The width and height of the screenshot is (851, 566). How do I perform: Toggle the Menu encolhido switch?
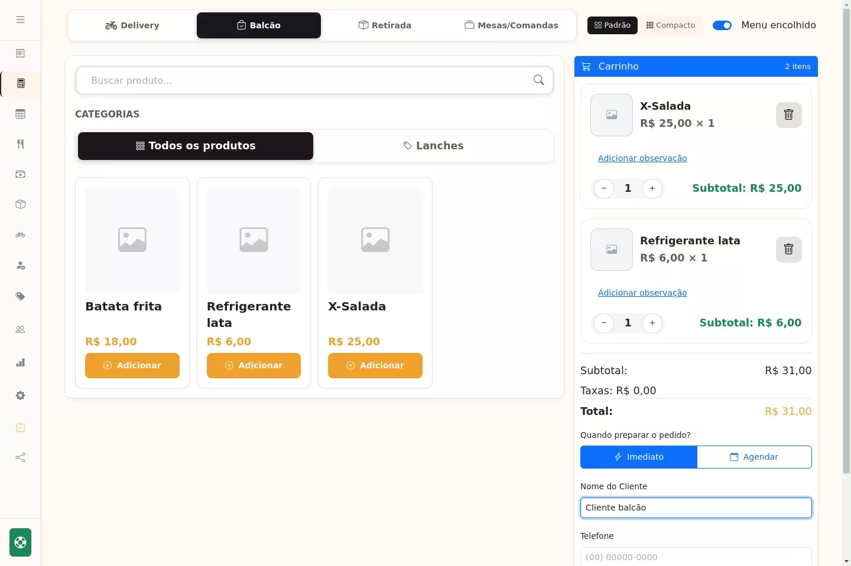click(722, 25)
